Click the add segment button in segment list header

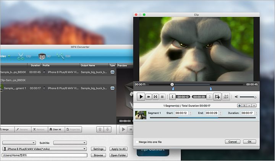[x=239, y=106]
